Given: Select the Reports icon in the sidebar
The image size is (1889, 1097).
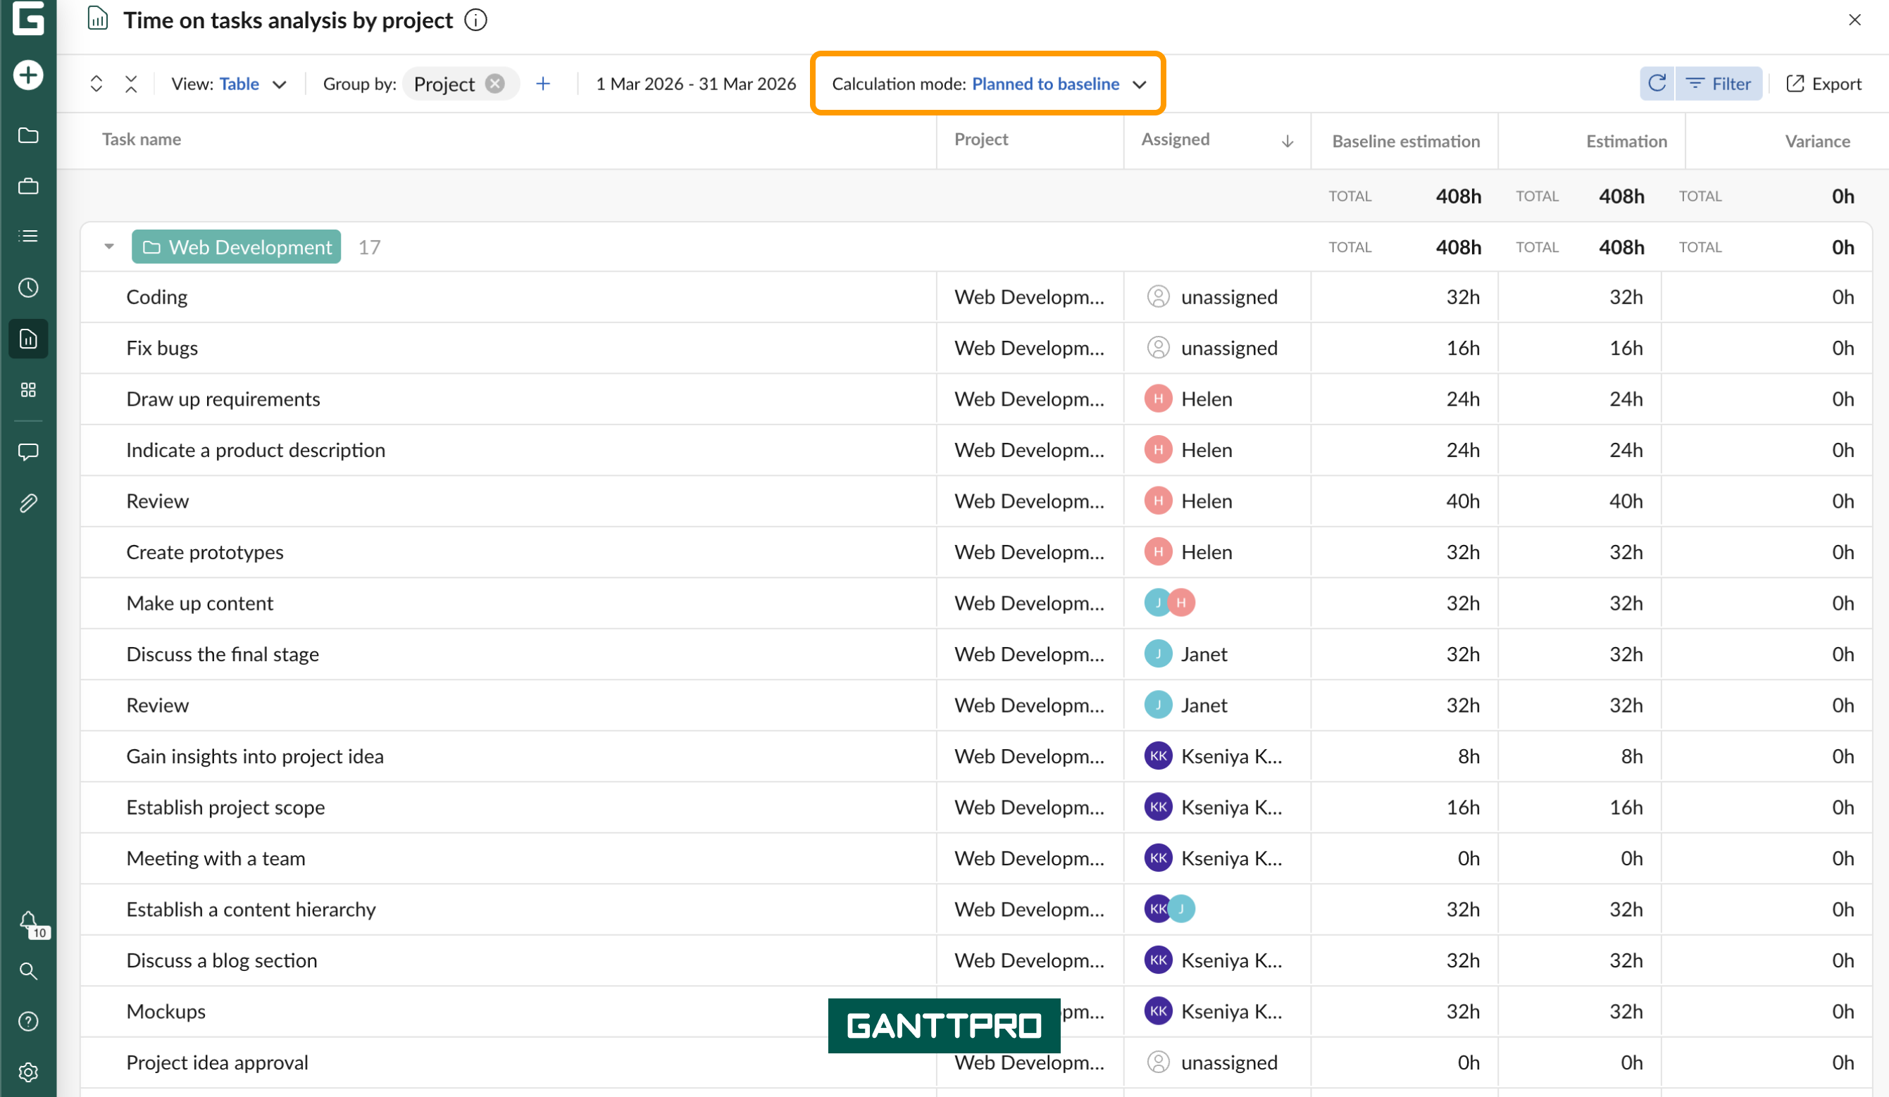Looking at the screenshot, I should pyautogui.click(x=27, y=339).
